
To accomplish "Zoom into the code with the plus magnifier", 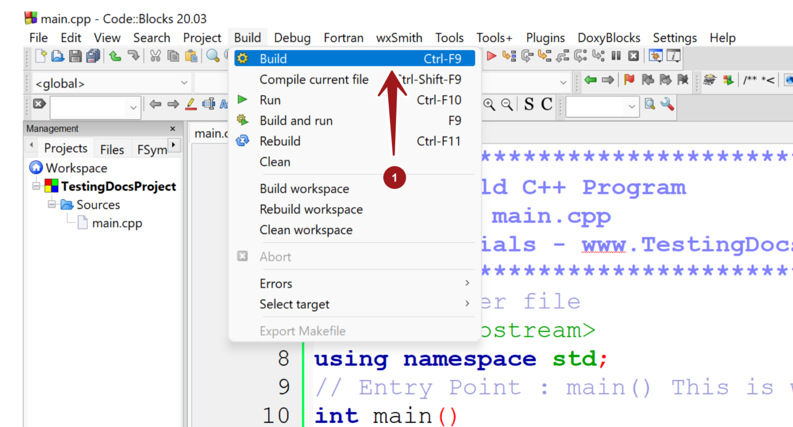I will [489, 104].
